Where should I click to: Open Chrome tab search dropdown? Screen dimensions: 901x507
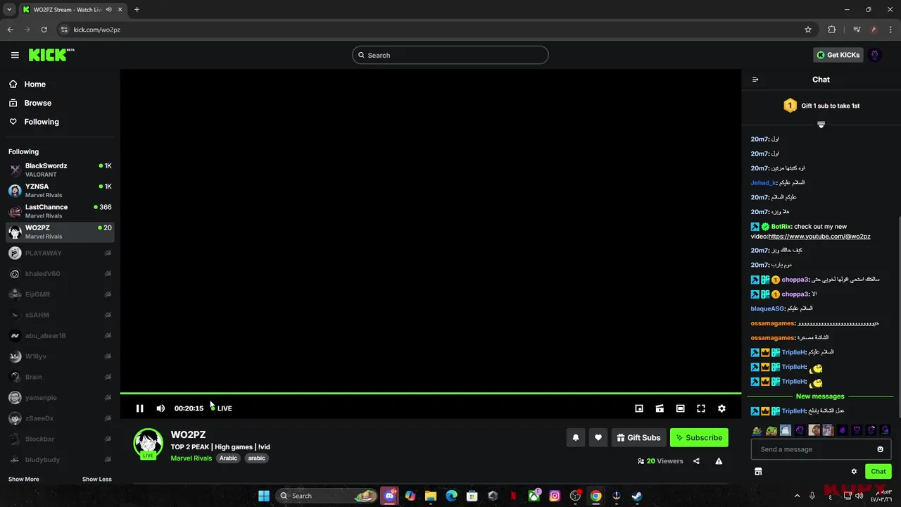click(x=9, y=9)
